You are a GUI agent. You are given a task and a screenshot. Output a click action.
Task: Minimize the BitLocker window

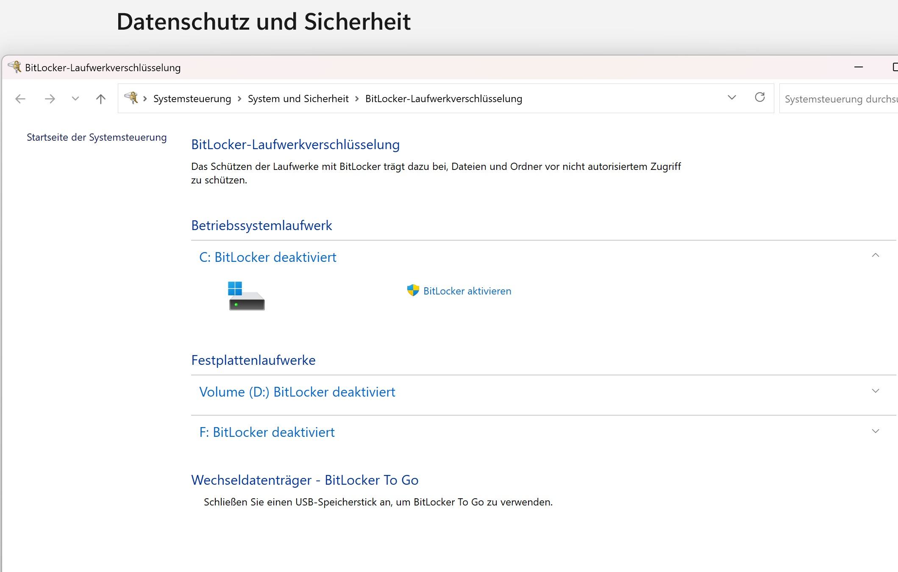[859, 67]
